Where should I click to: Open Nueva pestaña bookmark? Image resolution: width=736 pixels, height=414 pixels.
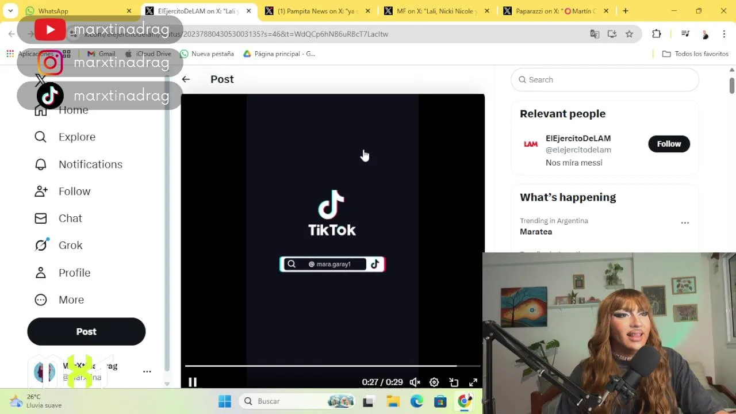click(x=207, y=54)
